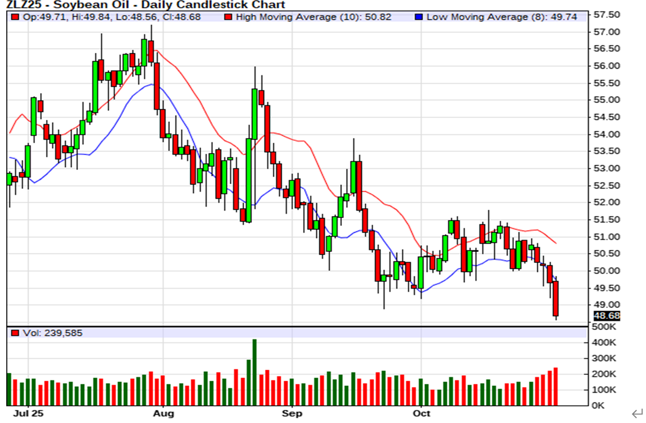Click the last red candlestick on the chart
646x423 pixels.
pyautogui.click(x=556, y=298)
